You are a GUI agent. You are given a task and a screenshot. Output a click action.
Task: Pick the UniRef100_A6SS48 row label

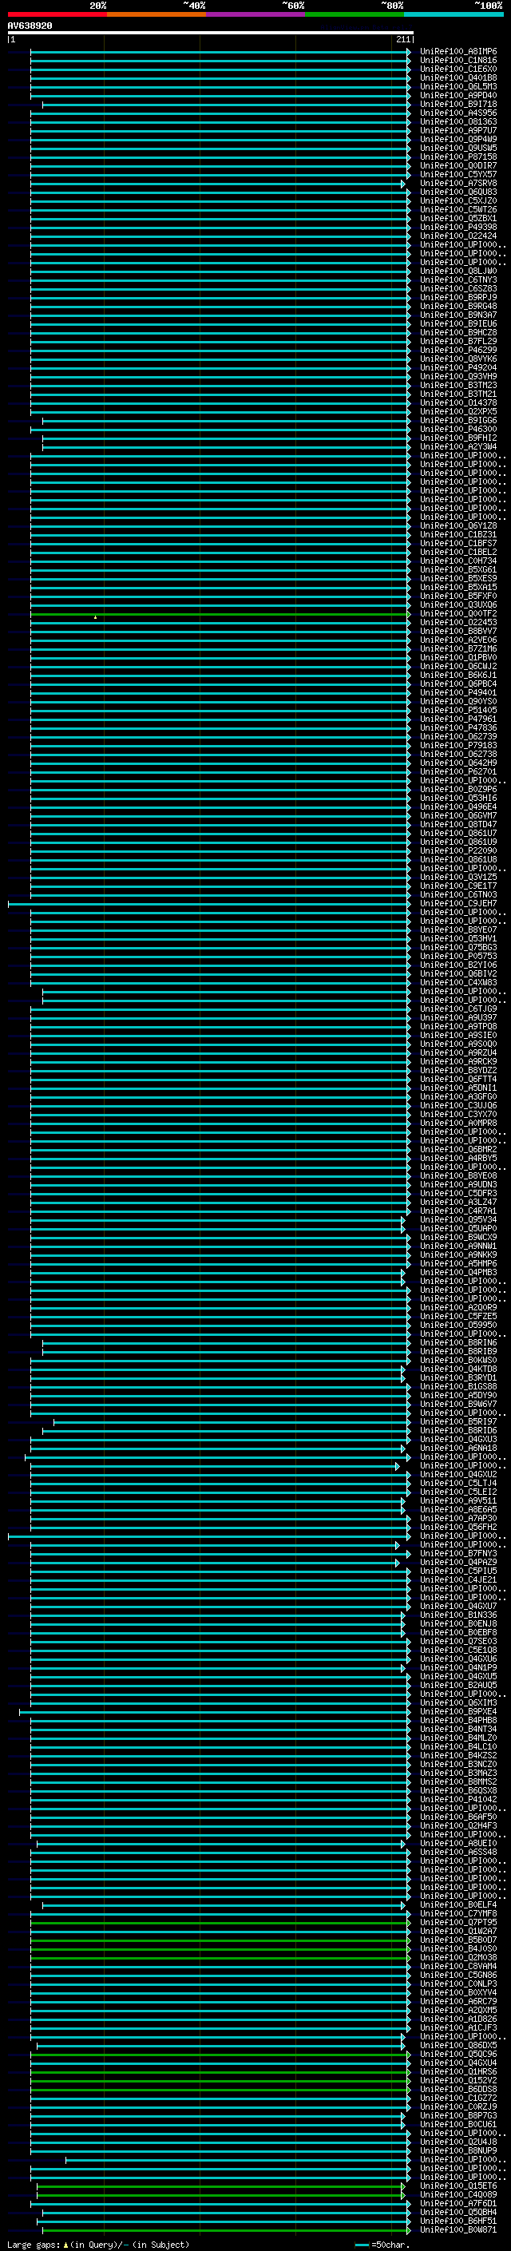tap(458, 1853)
